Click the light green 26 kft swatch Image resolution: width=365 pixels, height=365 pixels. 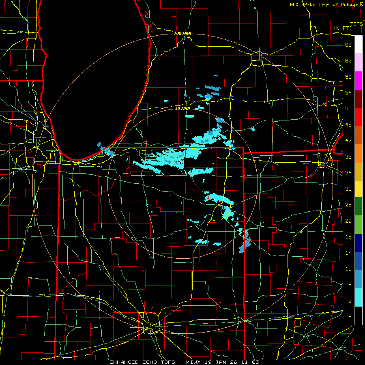[358, 225]
